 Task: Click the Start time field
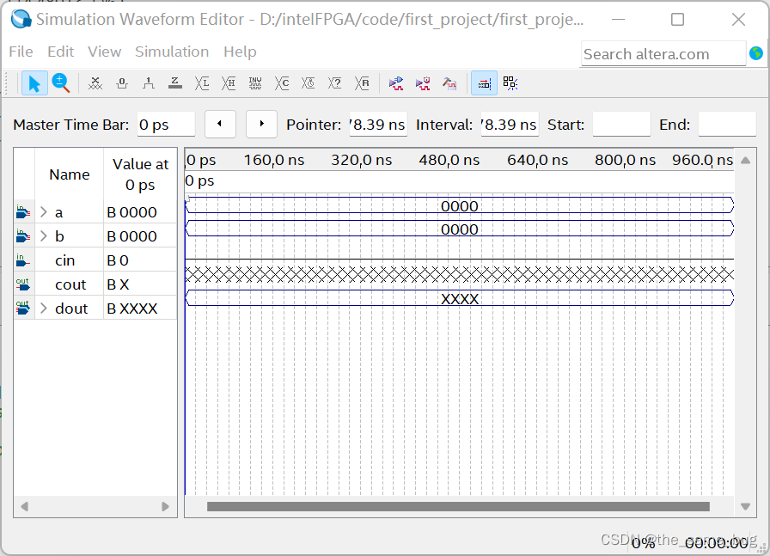[x=621, y=125]
